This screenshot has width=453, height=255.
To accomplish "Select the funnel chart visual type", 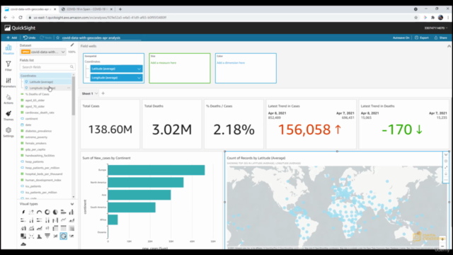I will click(x=47, y=236).
